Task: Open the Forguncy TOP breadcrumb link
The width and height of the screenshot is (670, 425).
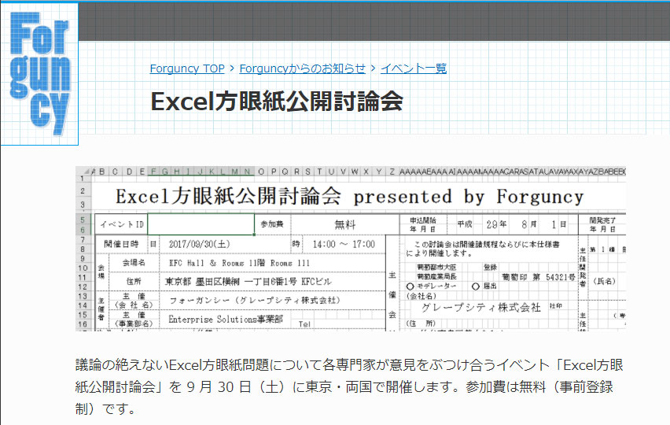Action: [187, 68]
